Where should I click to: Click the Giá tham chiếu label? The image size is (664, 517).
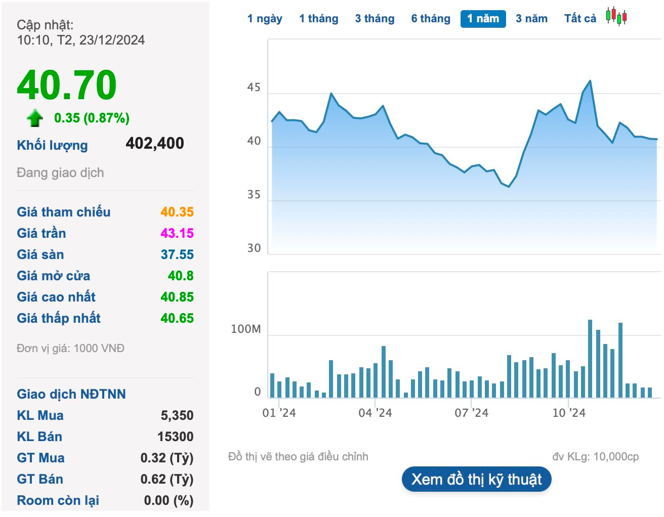point(64,212)
